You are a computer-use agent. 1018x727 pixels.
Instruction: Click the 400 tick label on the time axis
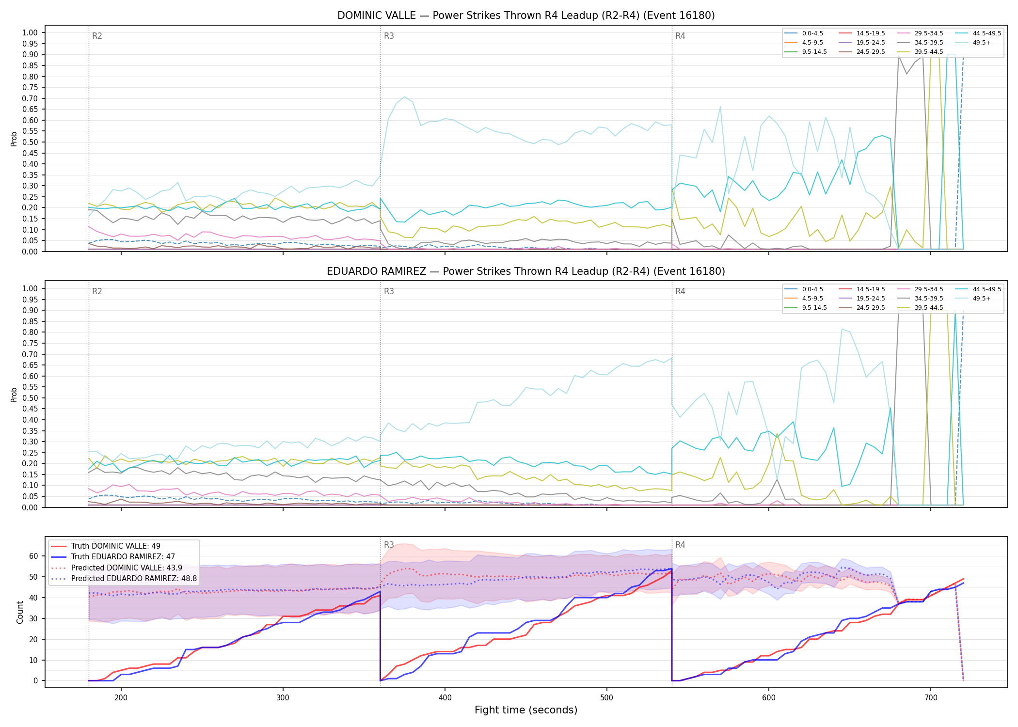pyautogui.click(x=445, y=697)
